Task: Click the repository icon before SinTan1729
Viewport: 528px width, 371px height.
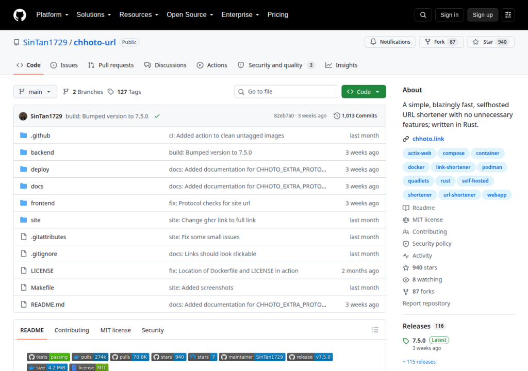Action: (16, 42)
